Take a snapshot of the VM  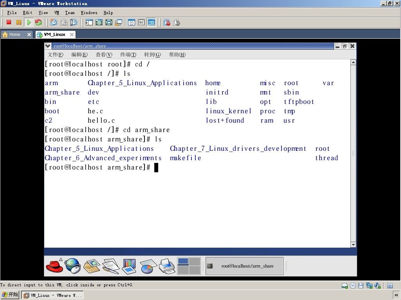pos(54,22)
